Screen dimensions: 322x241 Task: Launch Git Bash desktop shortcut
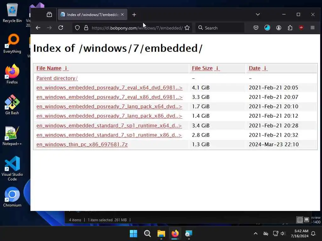12,105
